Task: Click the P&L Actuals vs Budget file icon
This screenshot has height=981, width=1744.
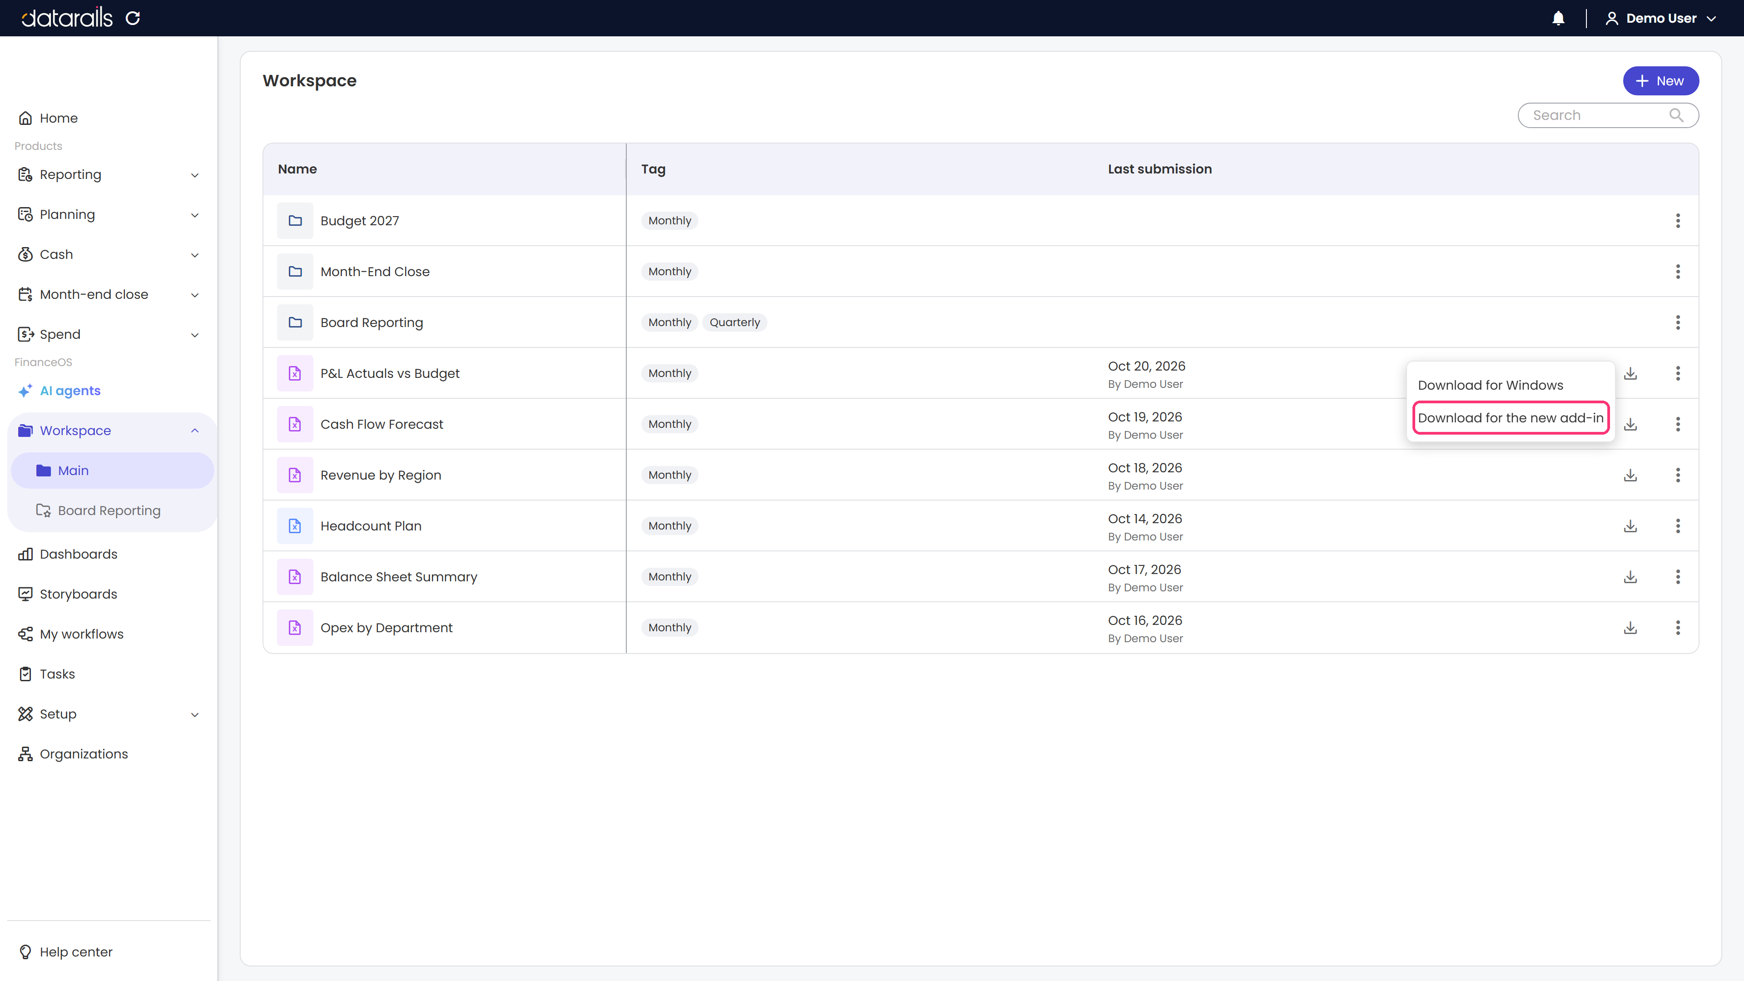Action: (295, 373)
